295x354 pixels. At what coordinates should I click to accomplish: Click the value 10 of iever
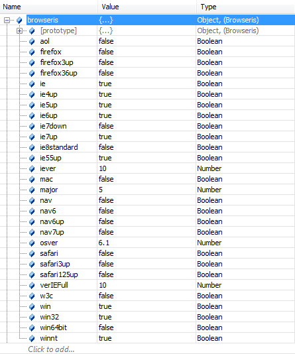pyautogui.click(x=103, y=168)
